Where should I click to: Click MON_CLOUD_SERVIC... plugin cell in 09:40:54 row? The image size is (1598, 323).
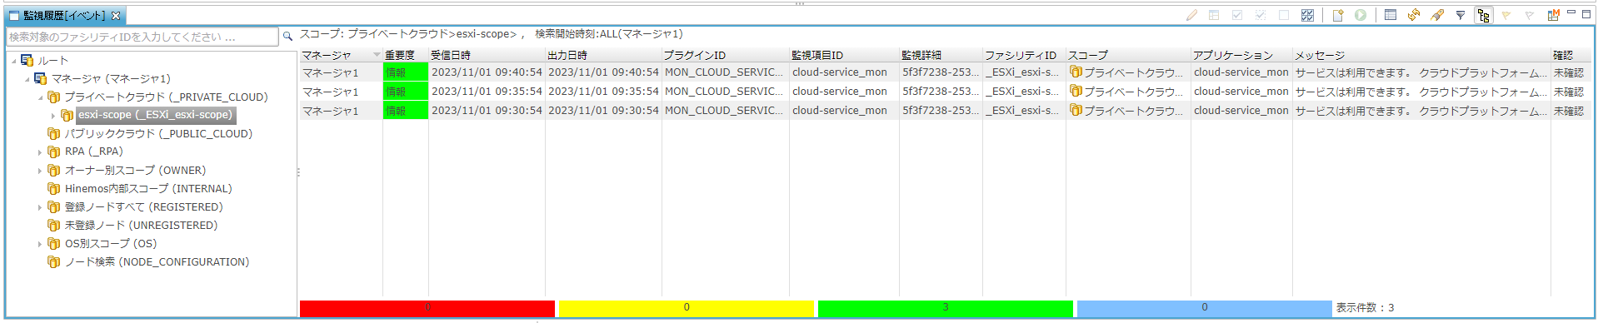click(724, 72)
